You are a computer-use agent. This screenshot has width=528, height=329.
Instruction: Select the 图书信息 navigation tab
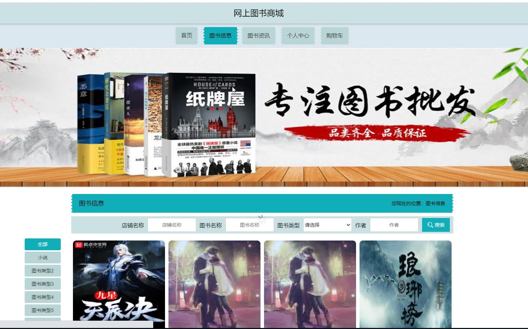tap(221, 36)
